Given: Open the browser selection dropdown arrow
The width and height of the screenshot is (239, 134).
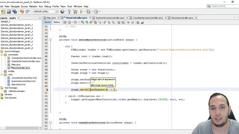Looking at the screenshot, I should click(66, 12).
